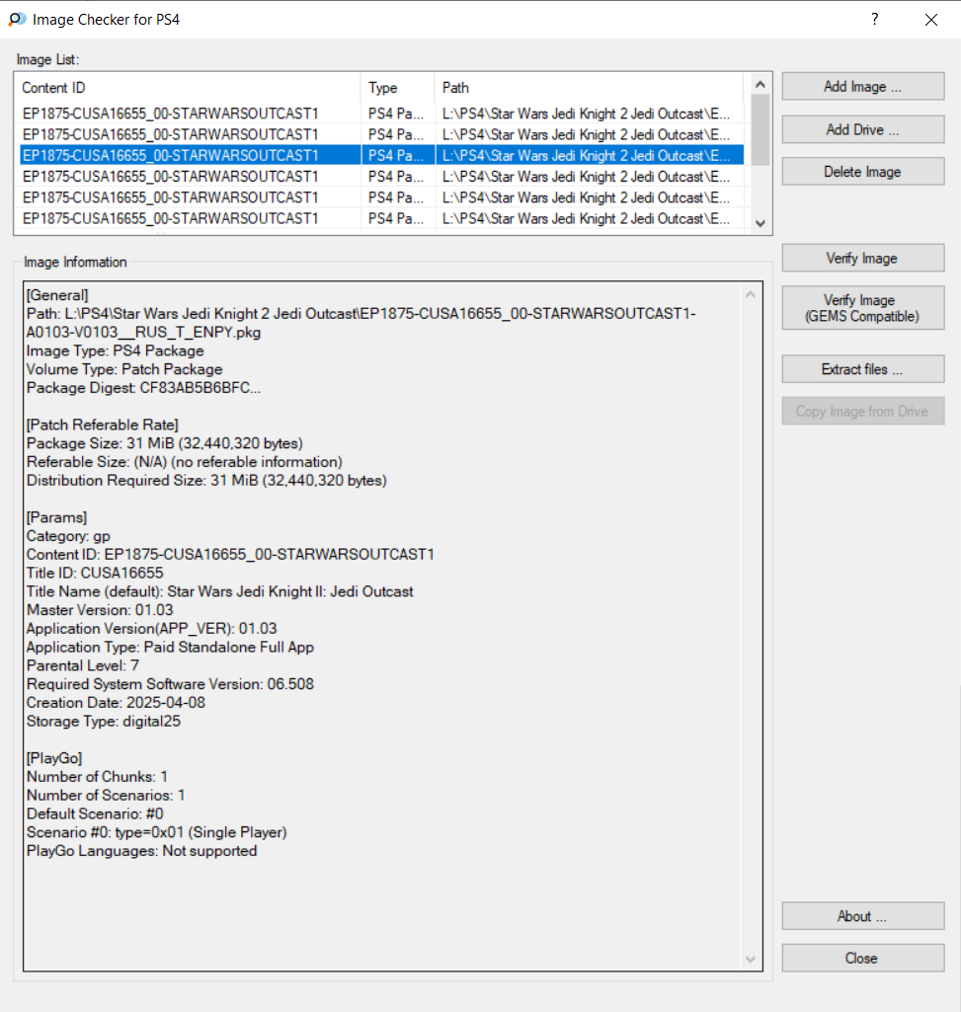Click the Image List scrollbar thumb
961x1012 pixels.
pos(760,128)
